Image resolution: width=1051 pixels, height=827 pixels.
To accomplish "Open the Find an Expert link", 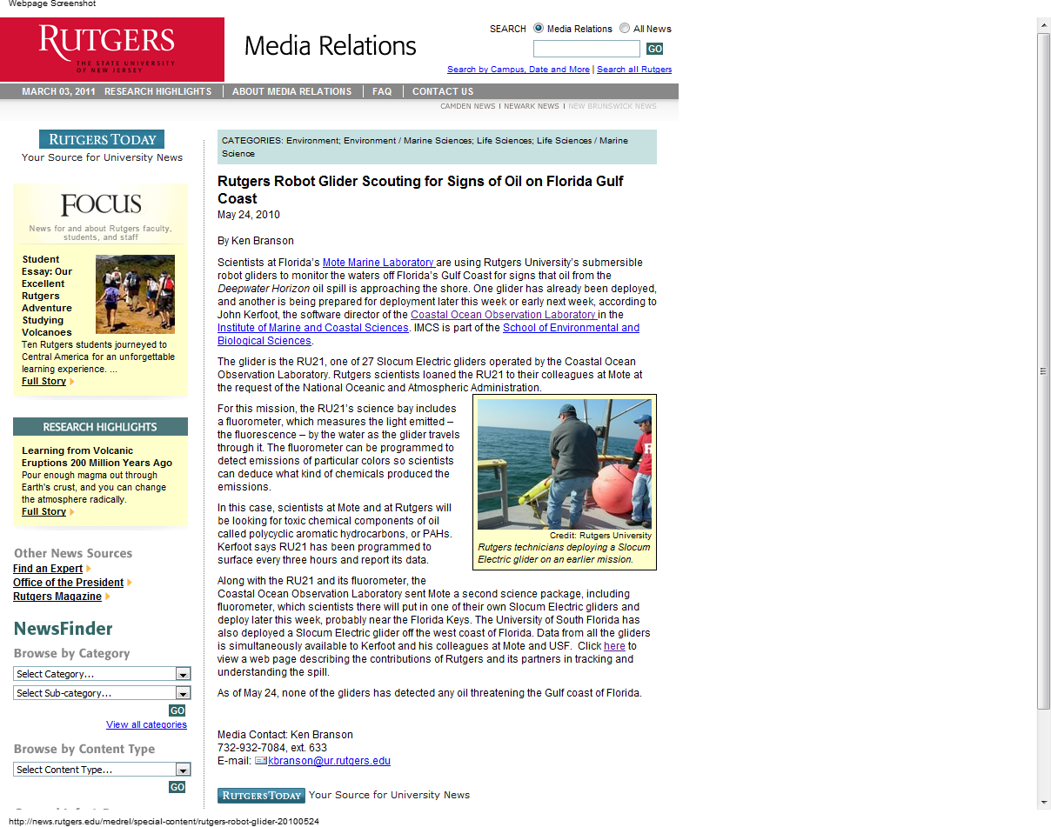I will 48,569.
